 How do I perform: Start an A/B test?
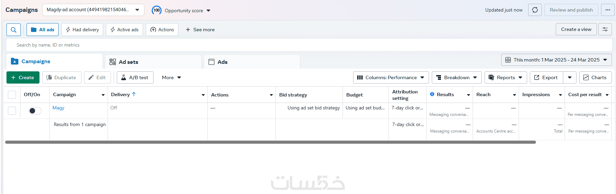point(135,77)
